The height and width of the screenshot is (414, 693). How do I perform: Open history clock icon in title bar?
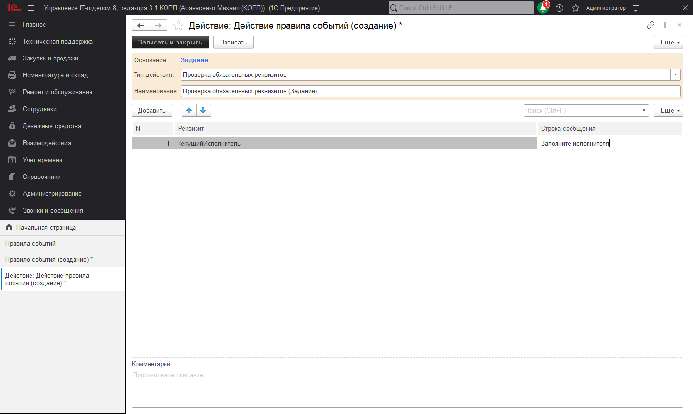(559, 8)
